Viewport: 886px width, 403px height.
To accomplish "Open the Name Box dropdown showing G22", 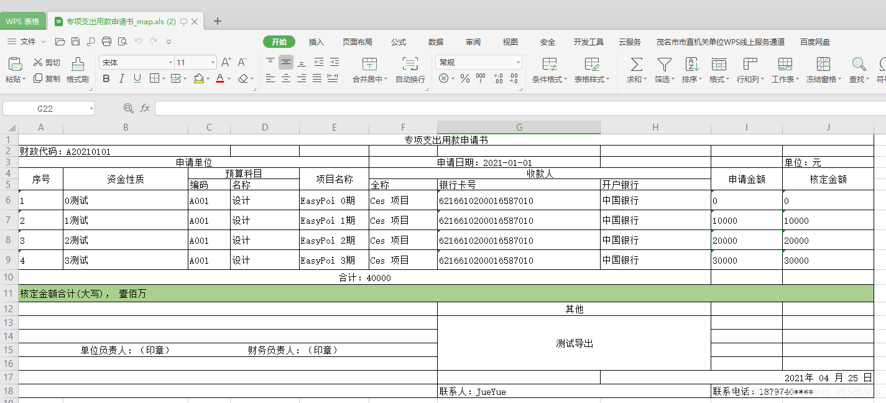I will coord(91,108).
